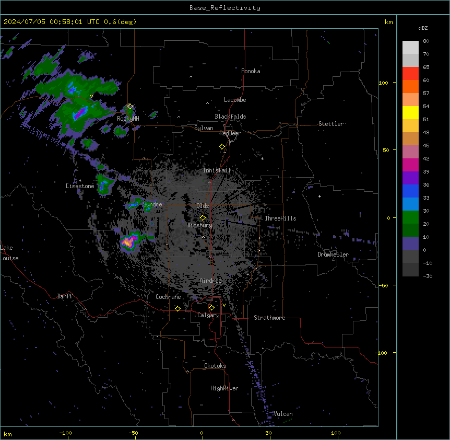Image resolution: width=450 pixels, height=440 pixels.
Task: Click the Sundre town label
Action: tap(152, 204)
